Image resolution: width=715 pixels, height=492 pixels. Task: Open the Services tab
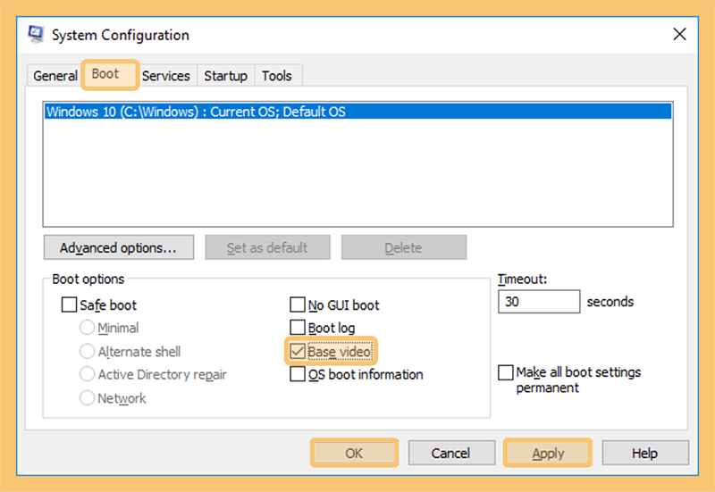[x=166, y=76]
